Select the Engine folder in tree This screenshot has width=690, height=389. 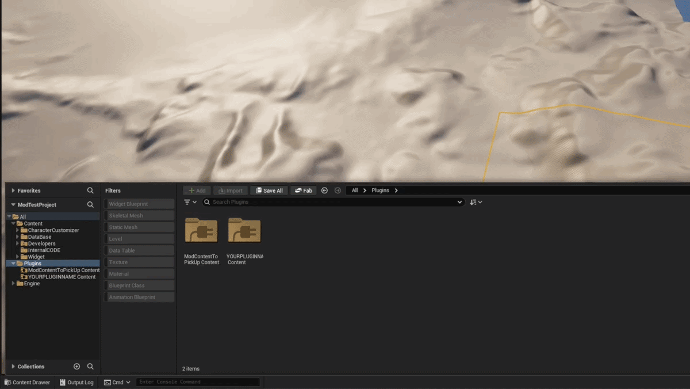click(28, 284)
